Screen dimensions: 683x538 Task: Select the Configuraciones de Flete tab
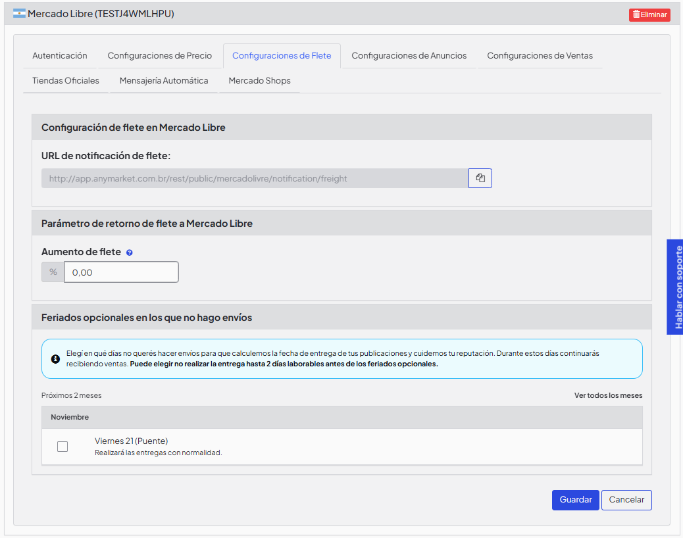[x=282, y=56]
